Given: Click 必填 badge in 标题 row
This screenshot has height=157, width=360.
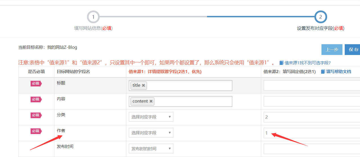Looking at the screenshot, I should click(36, 83).
